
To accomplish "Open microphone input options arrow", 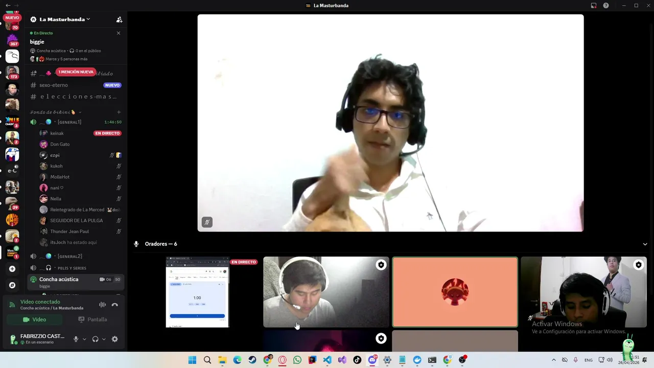I will pyautogui.click(x=84, y=339).
